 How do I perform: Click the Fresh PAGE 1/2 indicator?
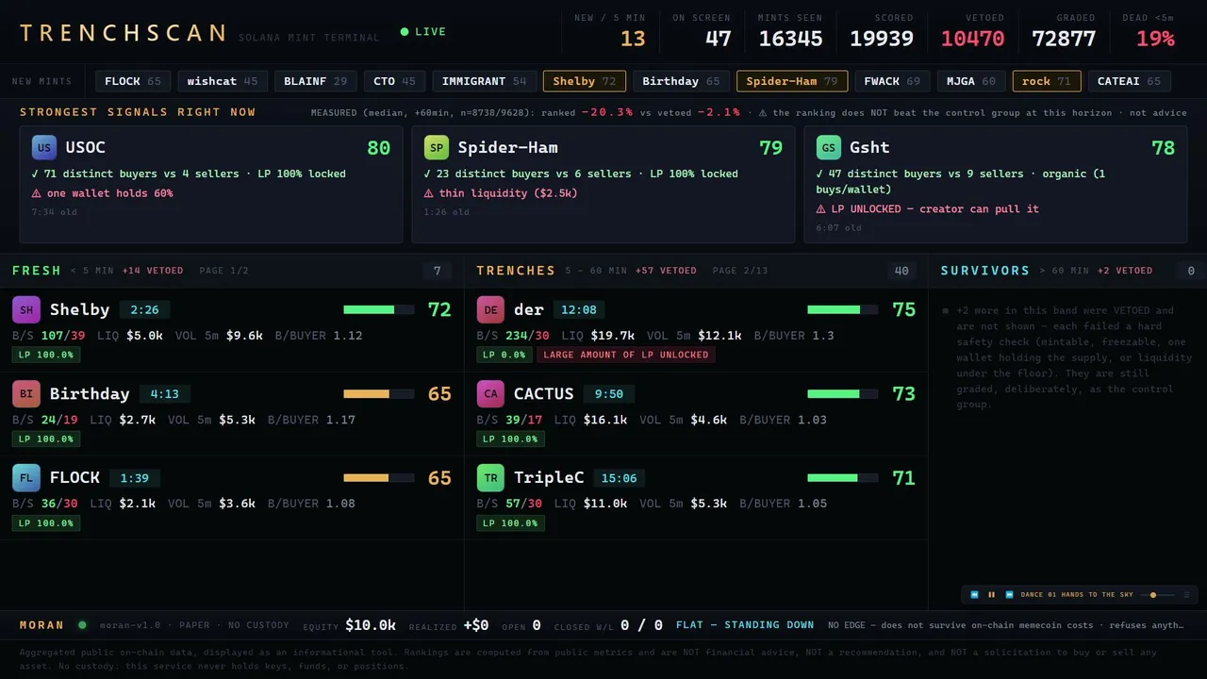click(x=224, y=271)
